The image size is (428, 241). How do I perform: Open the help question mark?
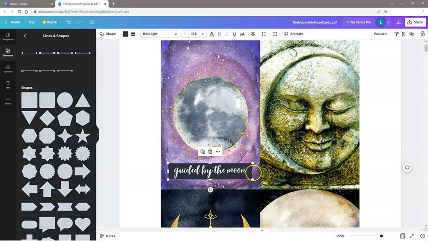coord(422,236)
